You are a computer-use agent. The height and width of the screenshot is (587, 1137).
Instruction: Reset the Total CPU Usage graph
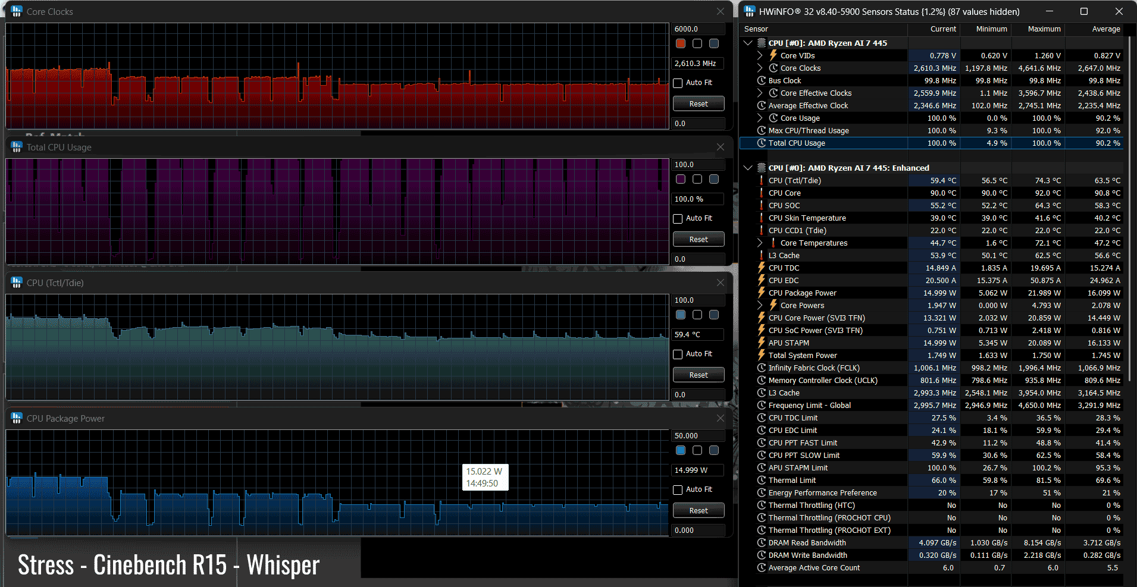tap(699, 239)
